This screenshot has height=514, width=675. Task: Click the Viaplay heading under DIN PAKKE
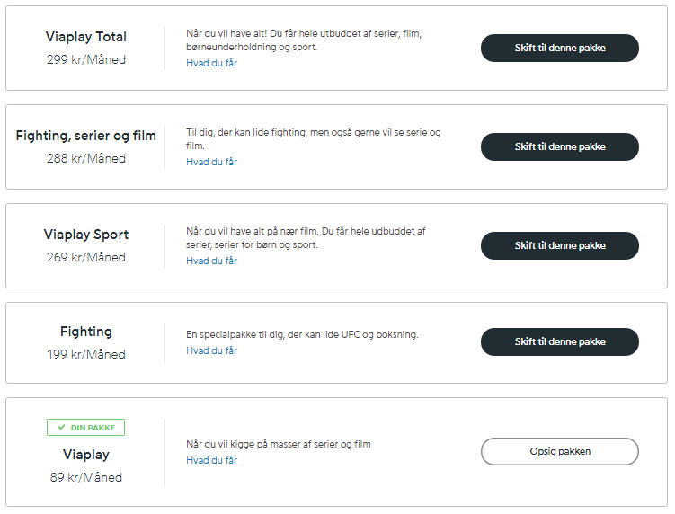(86, 455)
